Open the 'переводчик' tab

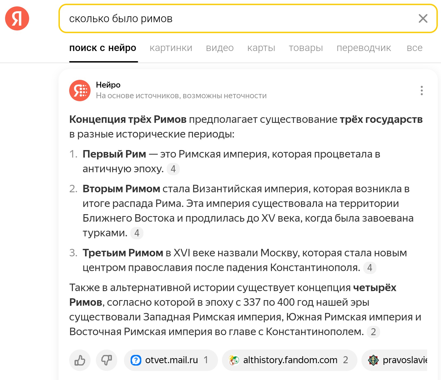point(364,48)
